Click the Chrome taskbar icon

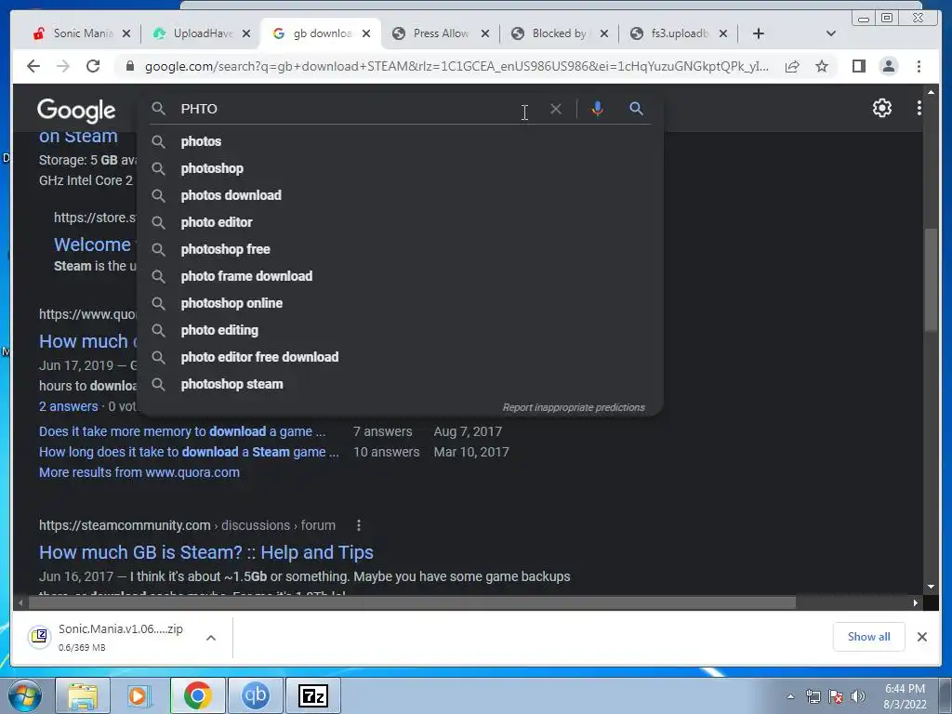[x=197, y=695]
